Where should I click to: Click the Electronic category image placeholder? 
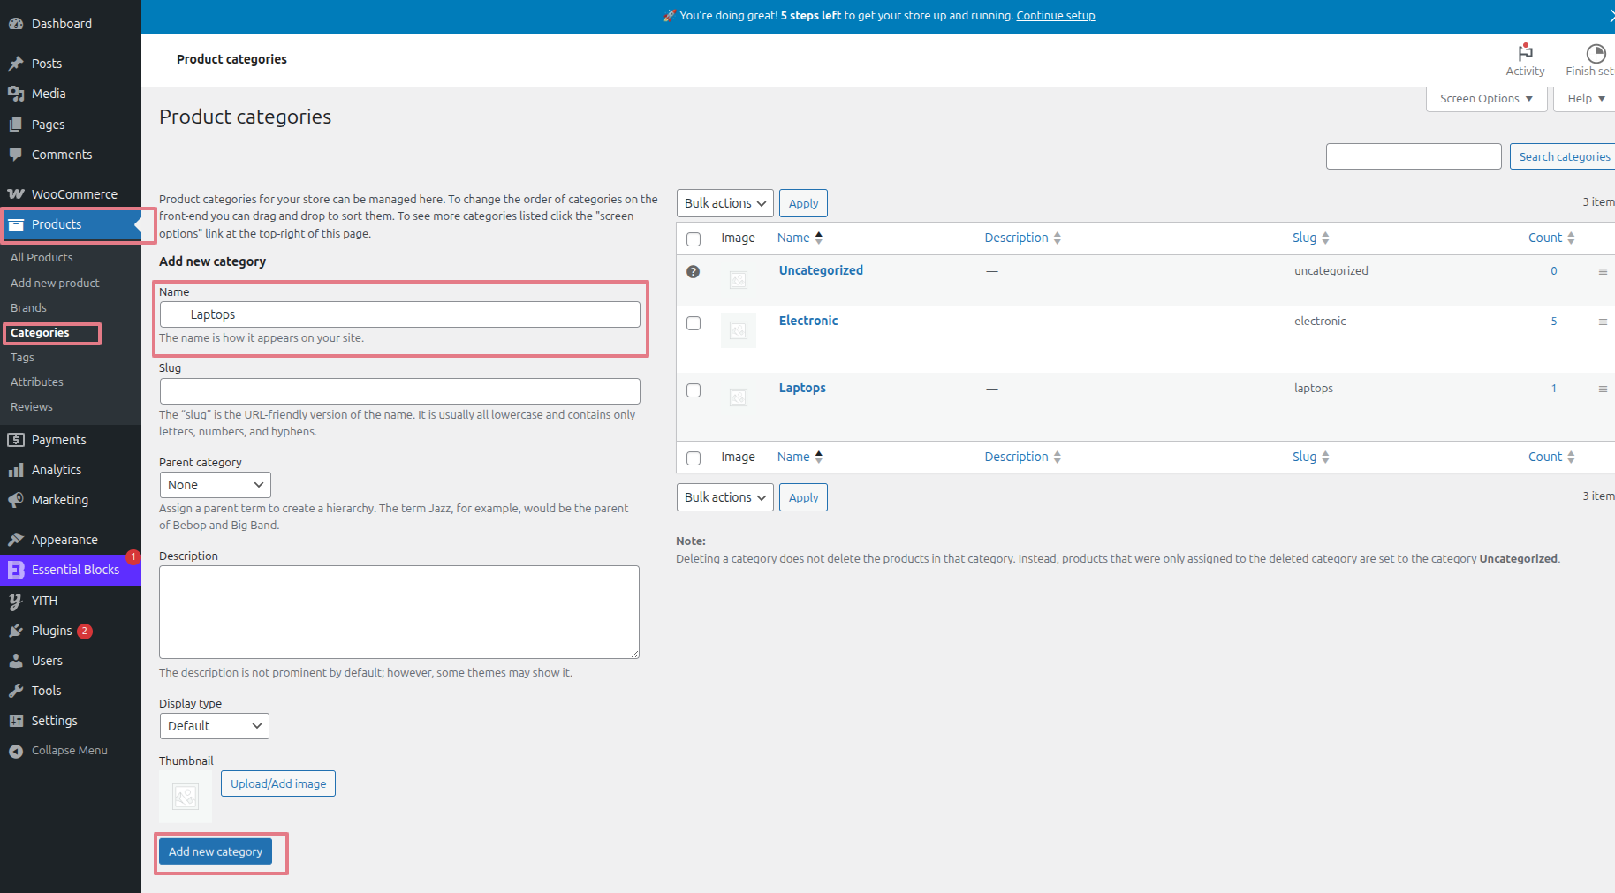click(x=739, y=330)
